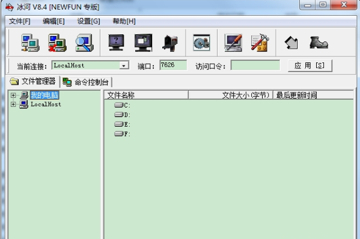Click the monitor with question mark icon

[116, 43]
